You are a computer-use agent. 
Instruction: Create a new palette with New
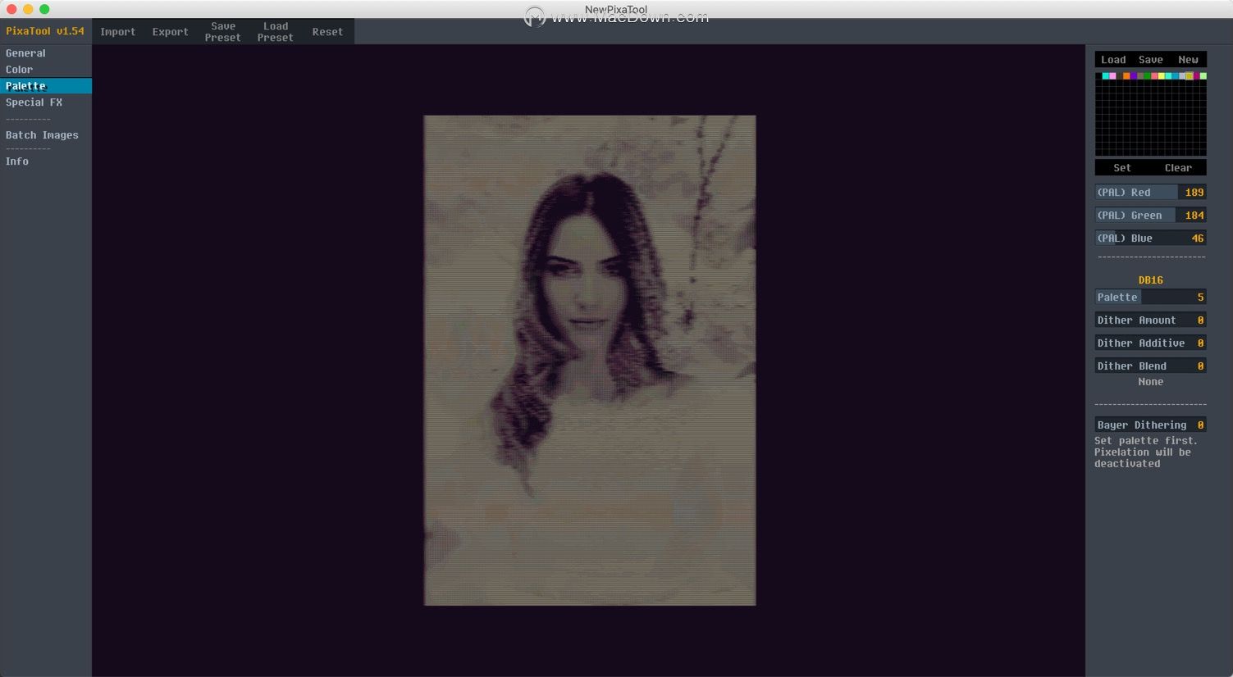(1188, 60)
